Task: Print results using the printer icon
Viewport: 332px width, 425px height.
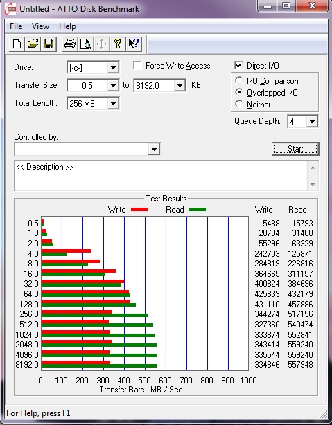Action: pos(70,44)
